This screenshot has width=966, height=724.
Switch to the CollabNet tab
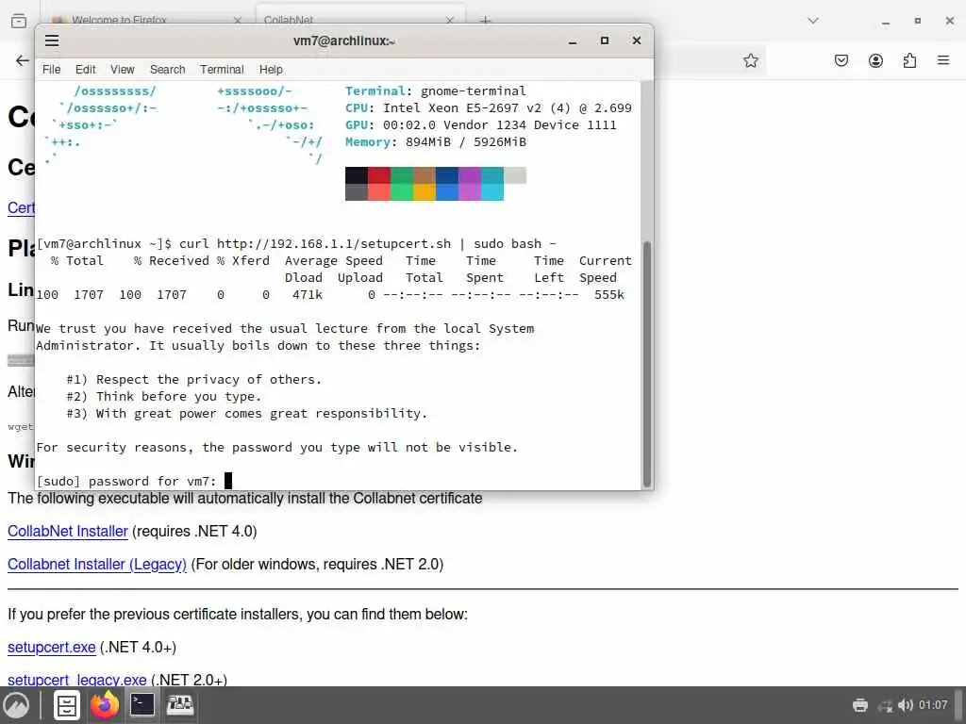289,20
